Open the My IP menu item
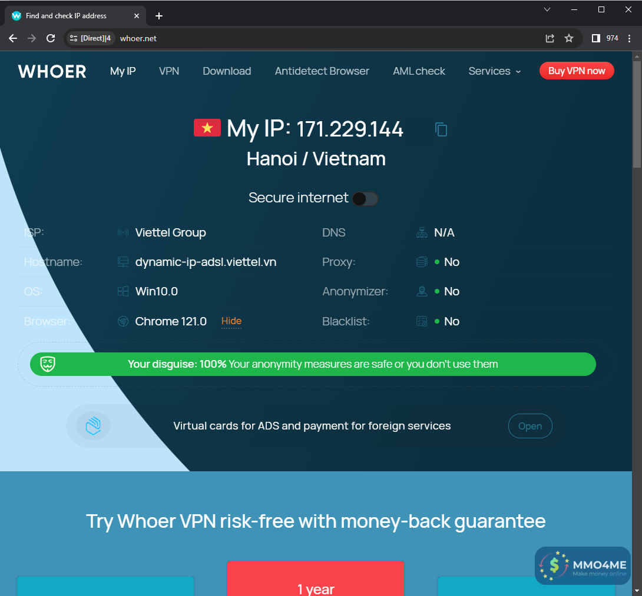Image resolution: width=642 pixels, height=596 pixels. [123, 71]
